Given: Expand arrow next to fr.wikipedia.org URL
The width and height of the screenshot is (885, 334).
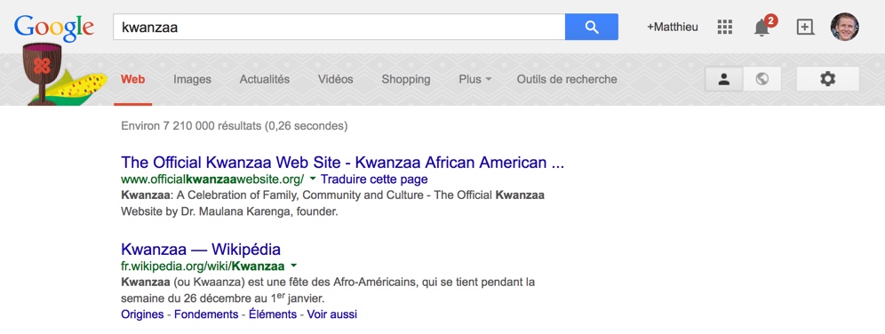Looking at the screenshot, I should [293, 266].
